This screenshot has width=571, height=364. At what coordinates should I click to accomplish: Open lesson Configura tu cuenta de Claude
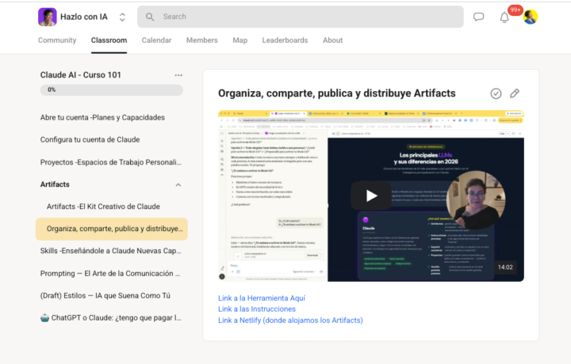90,139
